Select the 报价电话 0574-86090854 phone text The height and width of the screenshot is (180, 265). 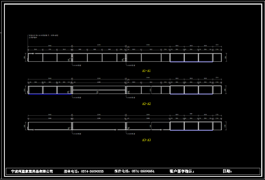pos(134,171)
